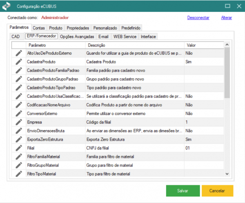Select 'Permite utilizar o conversor externo' text

(116, 113)
